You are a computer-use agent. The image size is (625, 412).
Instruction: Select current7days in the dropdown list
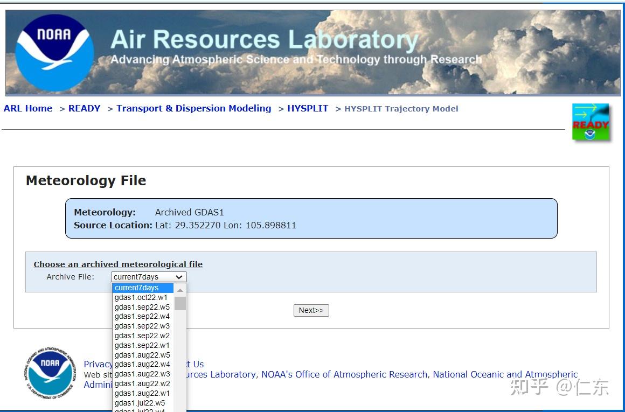[142, 288]
